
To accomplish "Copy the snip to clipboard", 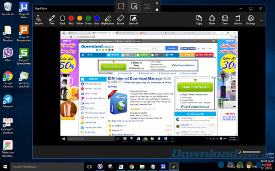I will [x=199, y=20].
